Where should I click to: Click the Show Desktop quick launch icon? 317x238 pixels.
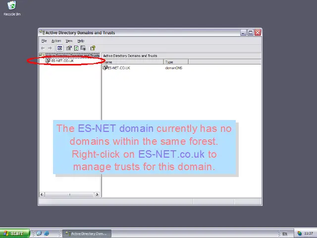[39, 234]
